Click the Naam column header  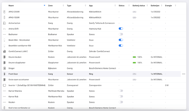[11, 5]
